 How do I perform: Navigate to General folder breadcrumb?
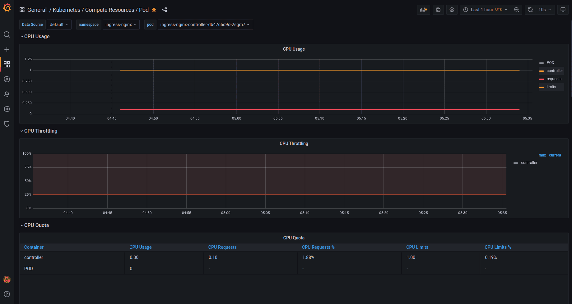pos(37,10)
